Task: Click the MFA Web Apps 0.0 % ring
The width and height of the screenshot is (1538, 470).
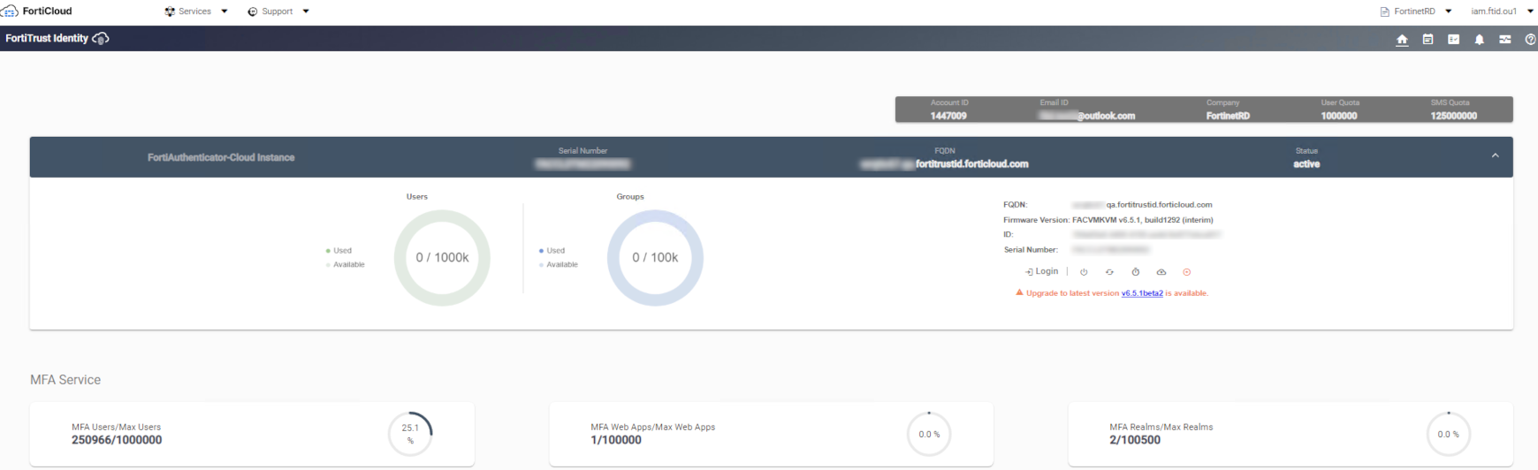Action: 929,434
